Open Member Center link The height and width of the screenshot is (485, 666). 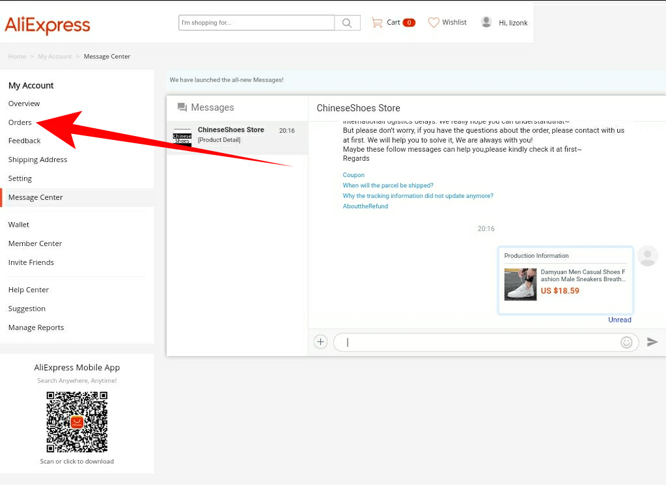(35, 243)
